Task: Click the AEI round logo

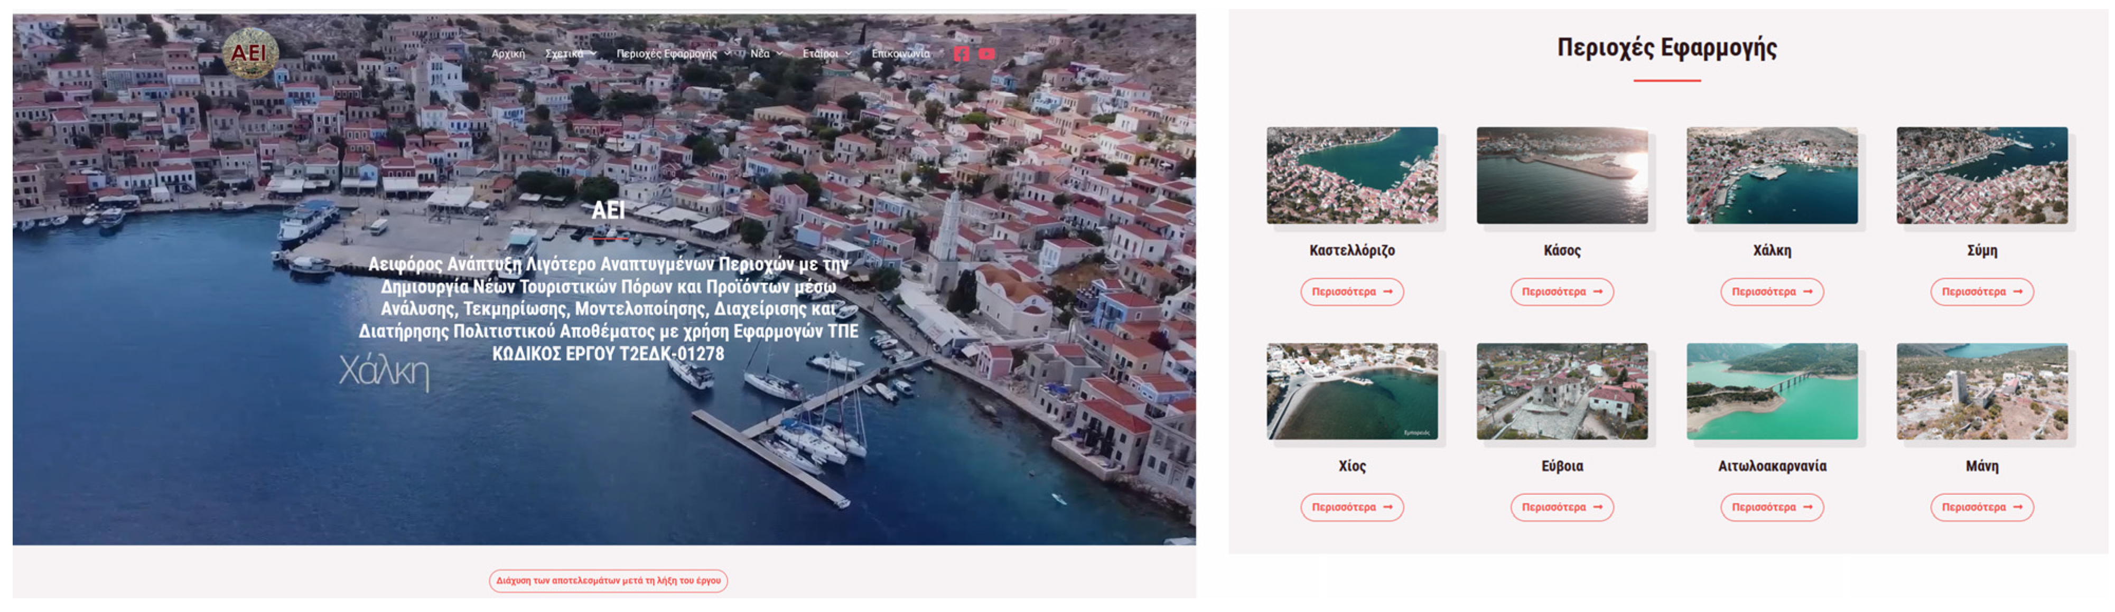Action: tap(250, 53)
